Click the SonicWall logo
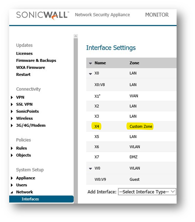 pyautogui.click(x=43, y=15)
